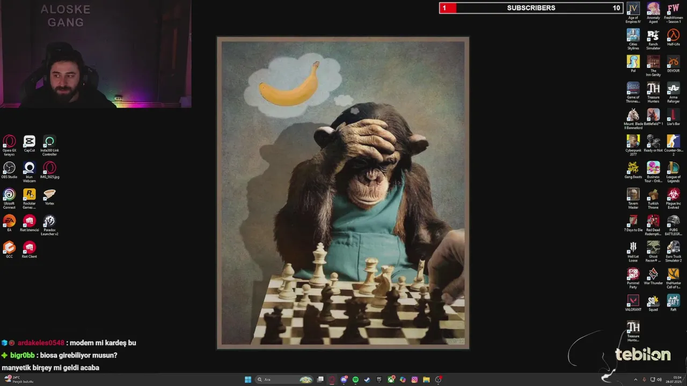This screenshot has height=386, width=687.
Task: Launch Half-Life desktop icon
Action: pyautogui.click(x=673, y=37)
